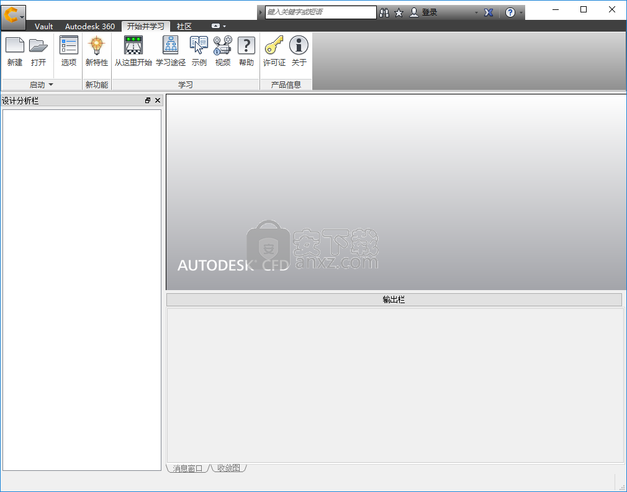Screen dimensions: 627x492
Task: Click the 新建 new file icon
Action: point(15,45)
